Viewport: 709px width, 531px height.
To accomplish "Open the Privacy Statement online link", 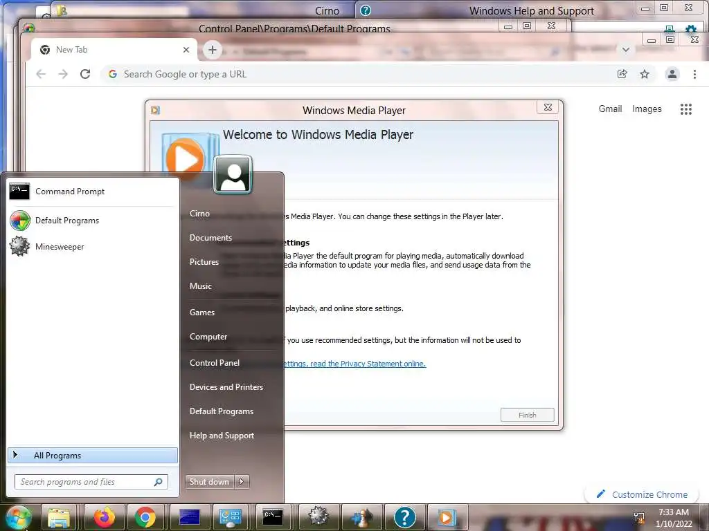I will (x=355, y=364).
